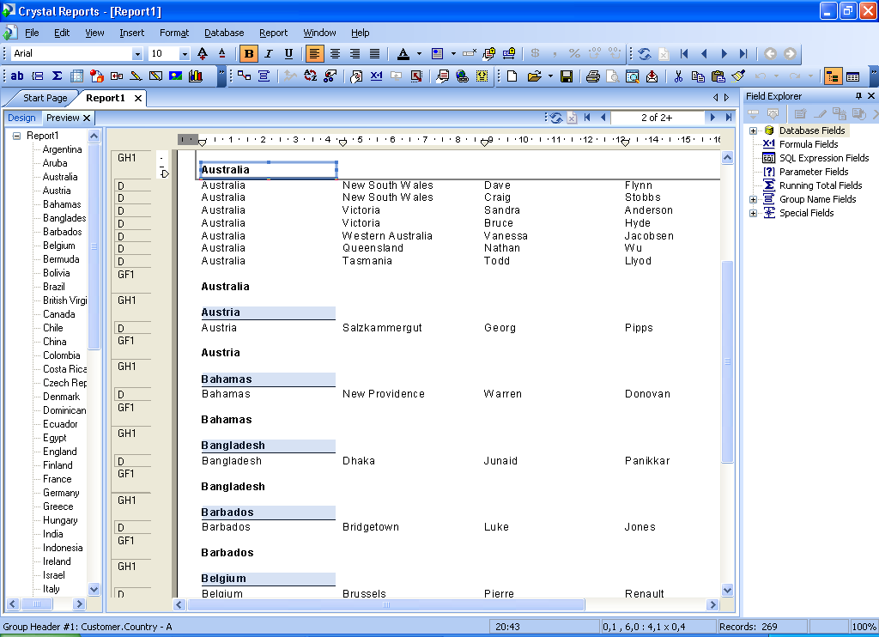Create a new report with the blank page icon
The width and height of the screenshot is (879, 637).
(x=512, y=76)
